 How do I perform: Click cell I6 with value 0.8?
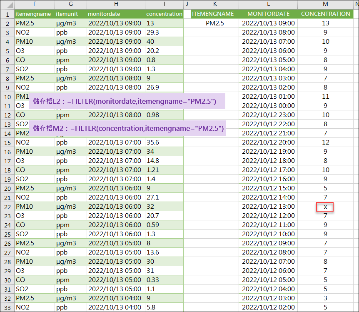[x=165, y=60]
